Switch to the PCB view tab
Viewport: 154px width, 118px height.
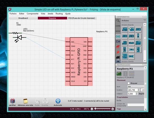point(82,18)
